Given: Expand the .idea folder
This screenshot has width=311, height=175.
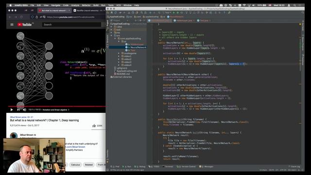Looking at the screenshot, I should tap(111, 27).
